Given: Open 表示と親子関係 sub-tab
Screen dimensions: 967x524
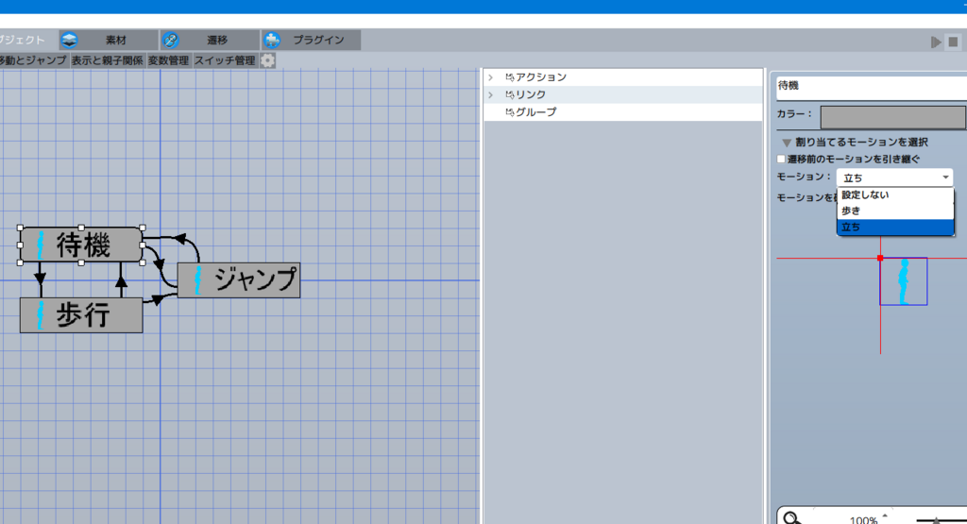Looking at the screenshot, I should [108, 60].
